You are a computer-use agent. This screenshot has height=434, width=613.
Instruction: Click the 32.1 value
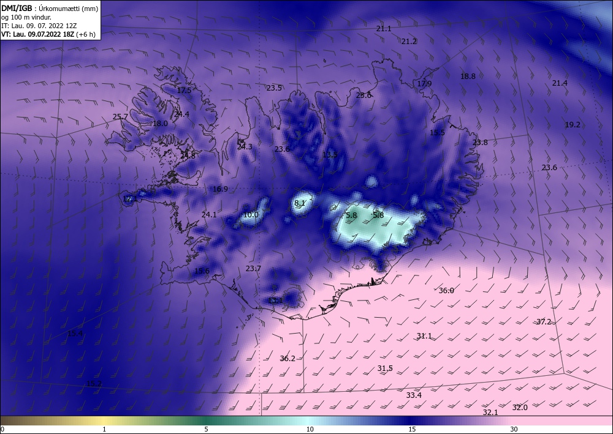(x=490, y=413)
